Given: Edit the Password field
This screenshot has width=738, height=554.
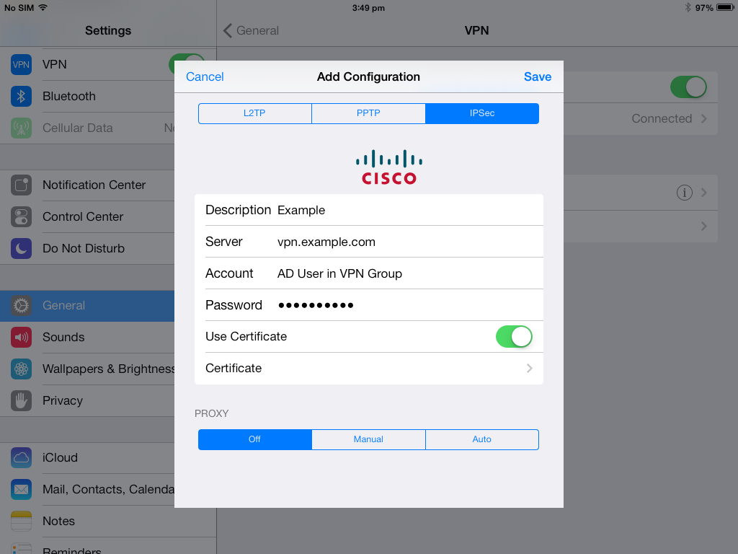Looking at the screenshot, I should 369,305.
